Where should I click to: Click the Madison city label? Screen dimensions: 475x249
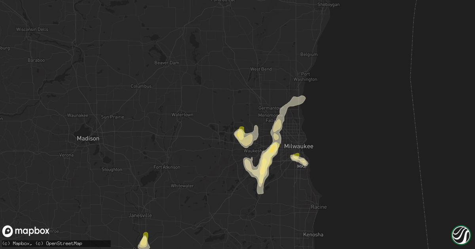click(x=88, y=139)
